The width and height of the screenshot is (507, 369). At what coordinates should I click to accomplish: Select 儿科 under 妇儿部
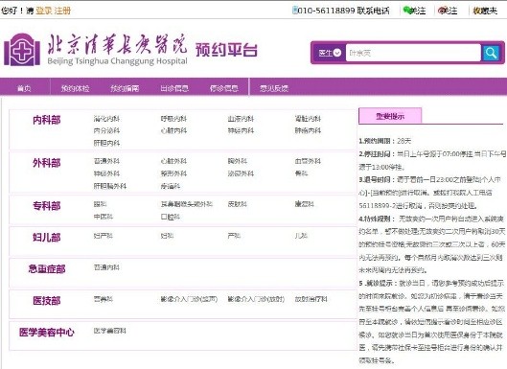(301, 236)
